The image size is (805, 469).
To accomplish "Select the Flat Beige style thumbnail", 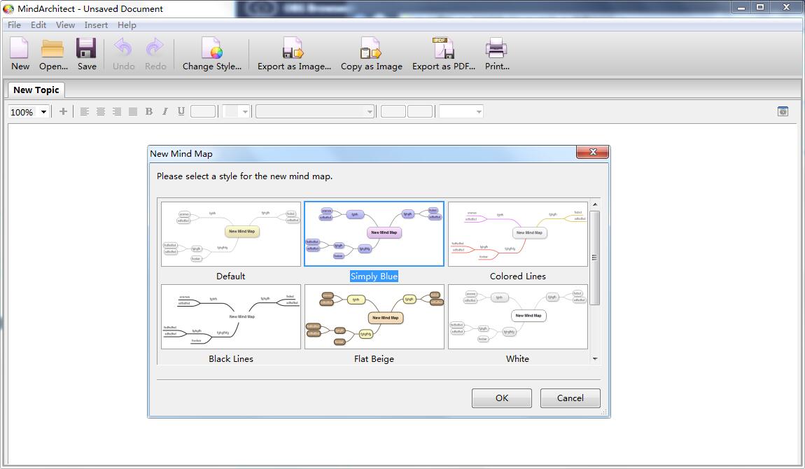I will [x=374, y=316].
